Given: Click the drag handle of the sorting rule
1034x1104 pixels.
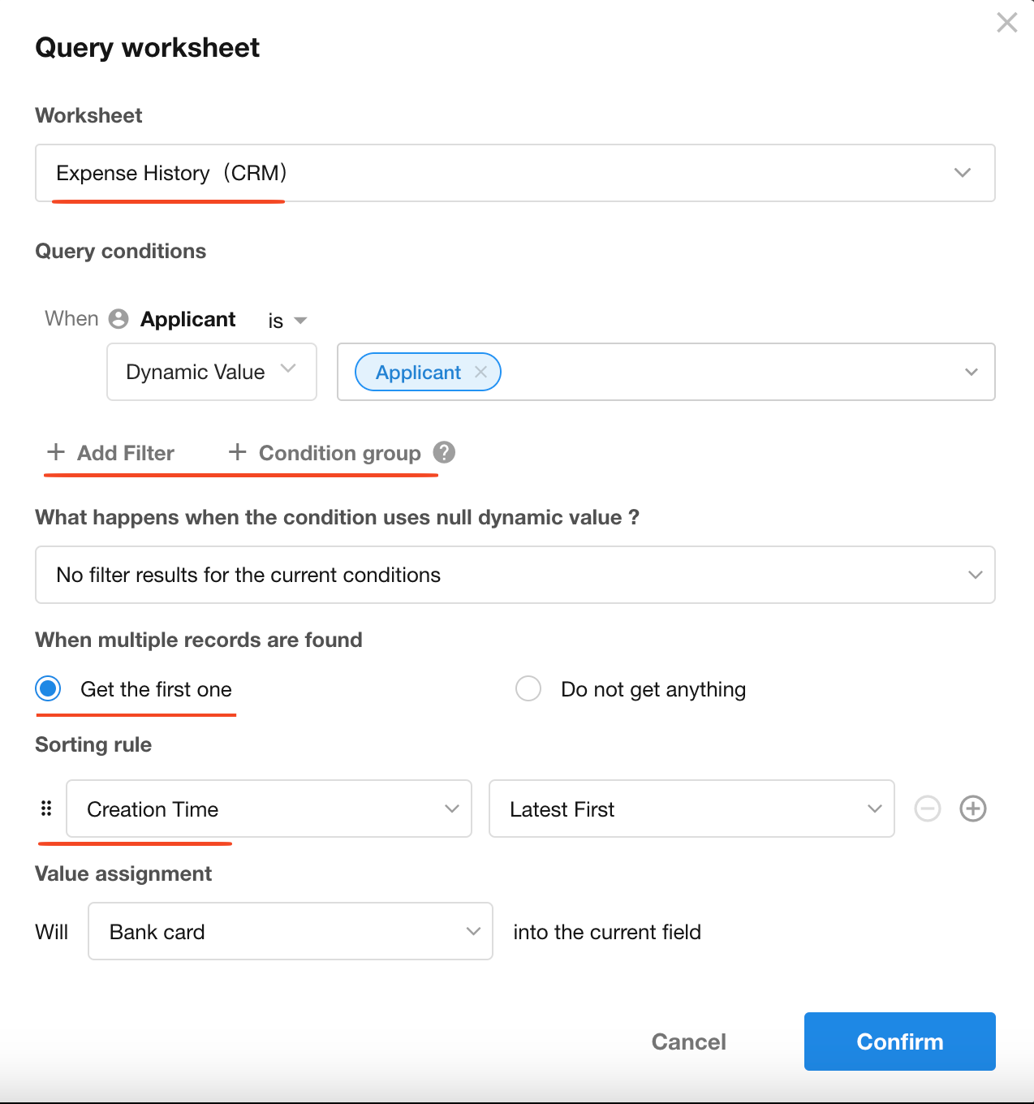Looking at the screenshot, I should point(46,809).
